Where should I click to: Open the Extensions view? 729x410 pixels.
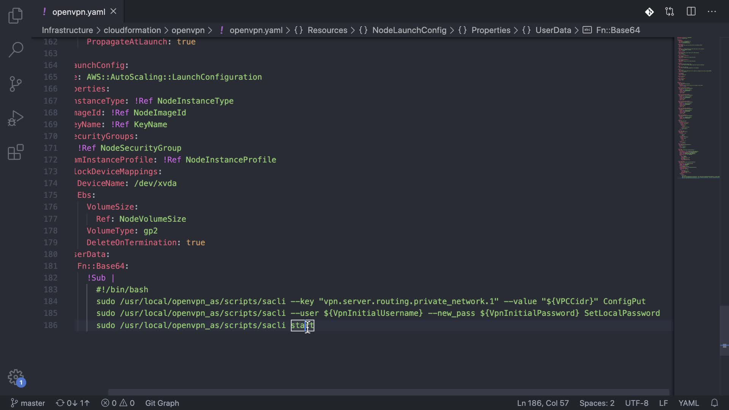pos(16,152)
